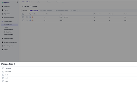The width and height of the screenshot is (137, 99).
Task: Switch to the Internal Controls tab
Action: [27, 2]
